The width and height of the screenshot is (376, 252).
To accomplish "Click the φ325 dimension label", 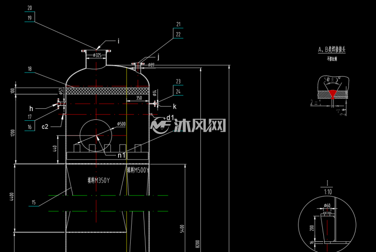I will (97, 56).
